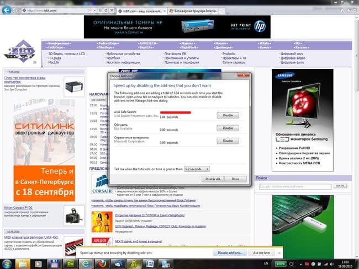359x269 pixels.
Task: Refresh the page with the reload icon
Action: 106,10
